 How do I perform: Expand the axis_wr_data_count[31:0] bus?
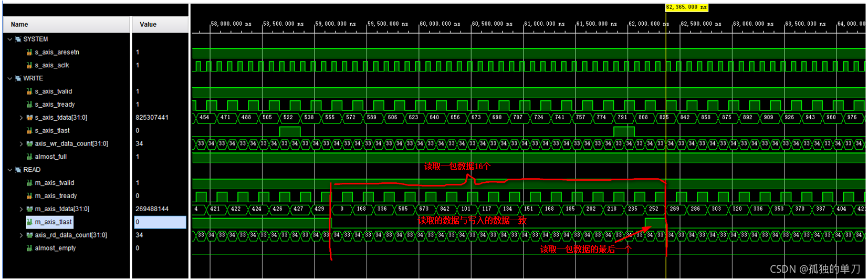pos(21,144)
